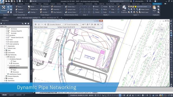Click the Undo arrow in quick access toolbar
Screen dimensions: 173x97
[23, 1]
